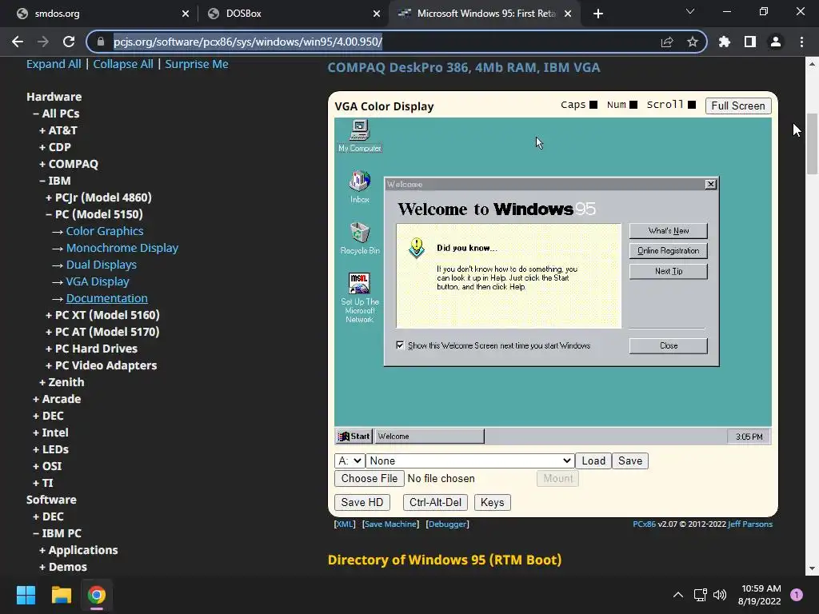Collapse the IBM tree node
The width and height of the screenshot is (819, 614).
pos(55,181)
